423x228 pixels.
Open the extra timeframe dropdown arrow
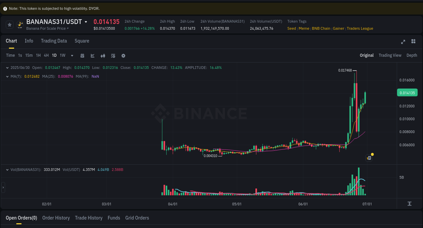pos(72,55)
